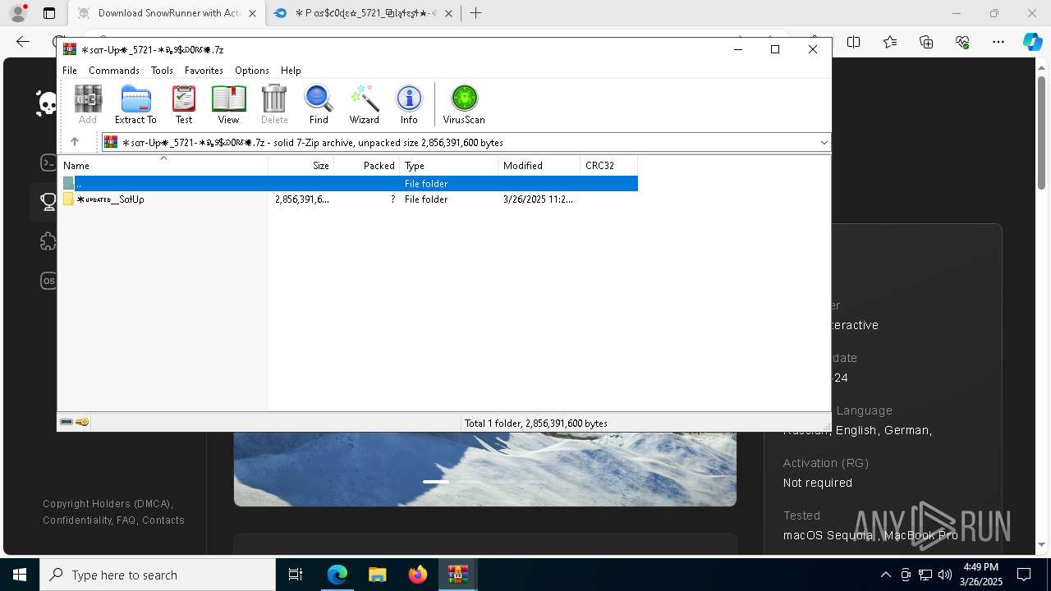Expand the archive path dropdown
Viewport: 1051px width, 591px height.
824,142
